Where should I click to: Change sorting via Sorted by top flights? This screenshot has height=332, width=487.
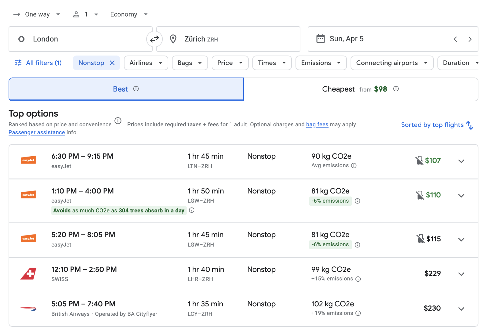pos(437,125)
